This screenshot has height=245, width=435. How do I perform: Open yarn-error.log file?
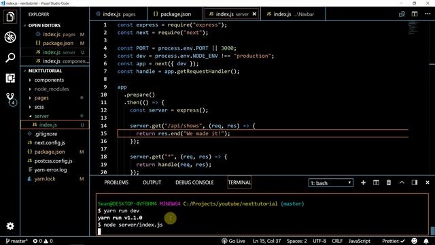[55, 169]
